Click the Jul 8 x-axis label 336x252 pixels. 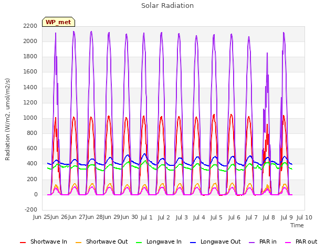pyautogui.click(x=269, y=217)
